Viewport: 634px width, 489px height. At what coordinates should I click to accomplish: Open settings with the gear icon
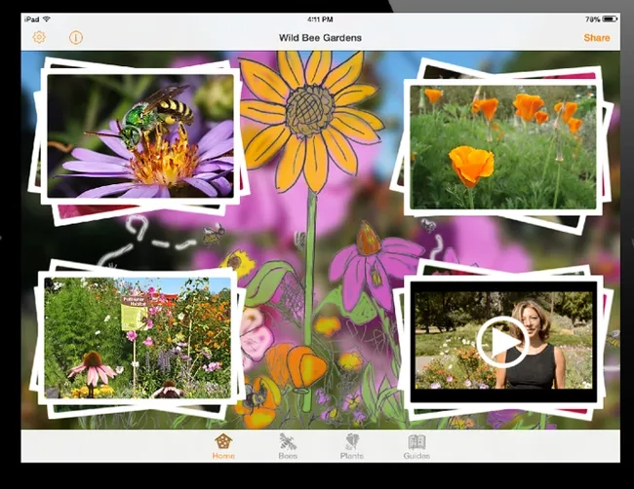pos(39,37)
